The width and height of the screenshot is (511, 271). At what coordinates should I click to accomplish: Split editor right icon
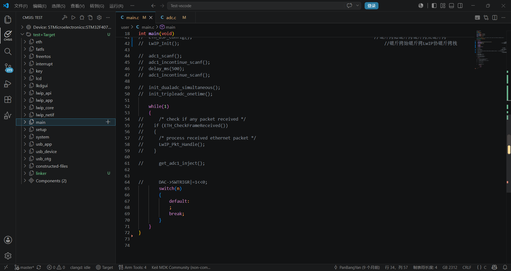495,18
